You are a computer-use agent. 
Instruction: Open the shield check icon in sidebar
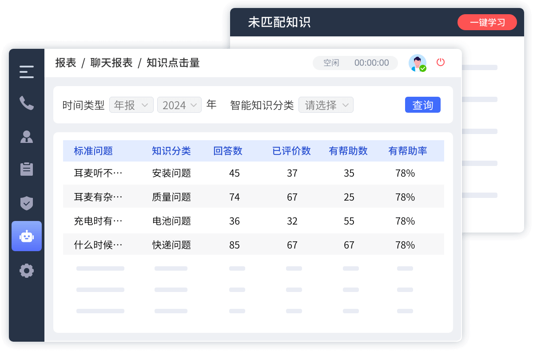click(27, 203)
